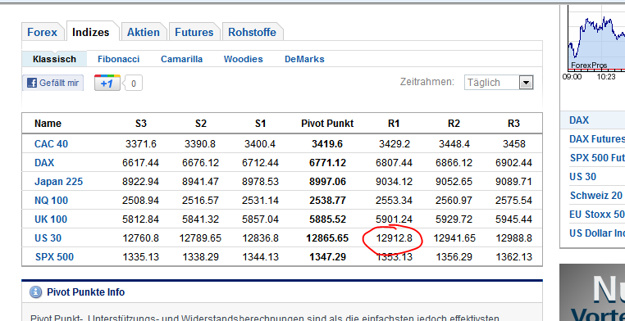The image size is (625, 321).
Task: Open the DAX link in the table
Action: tap(44, 163)
